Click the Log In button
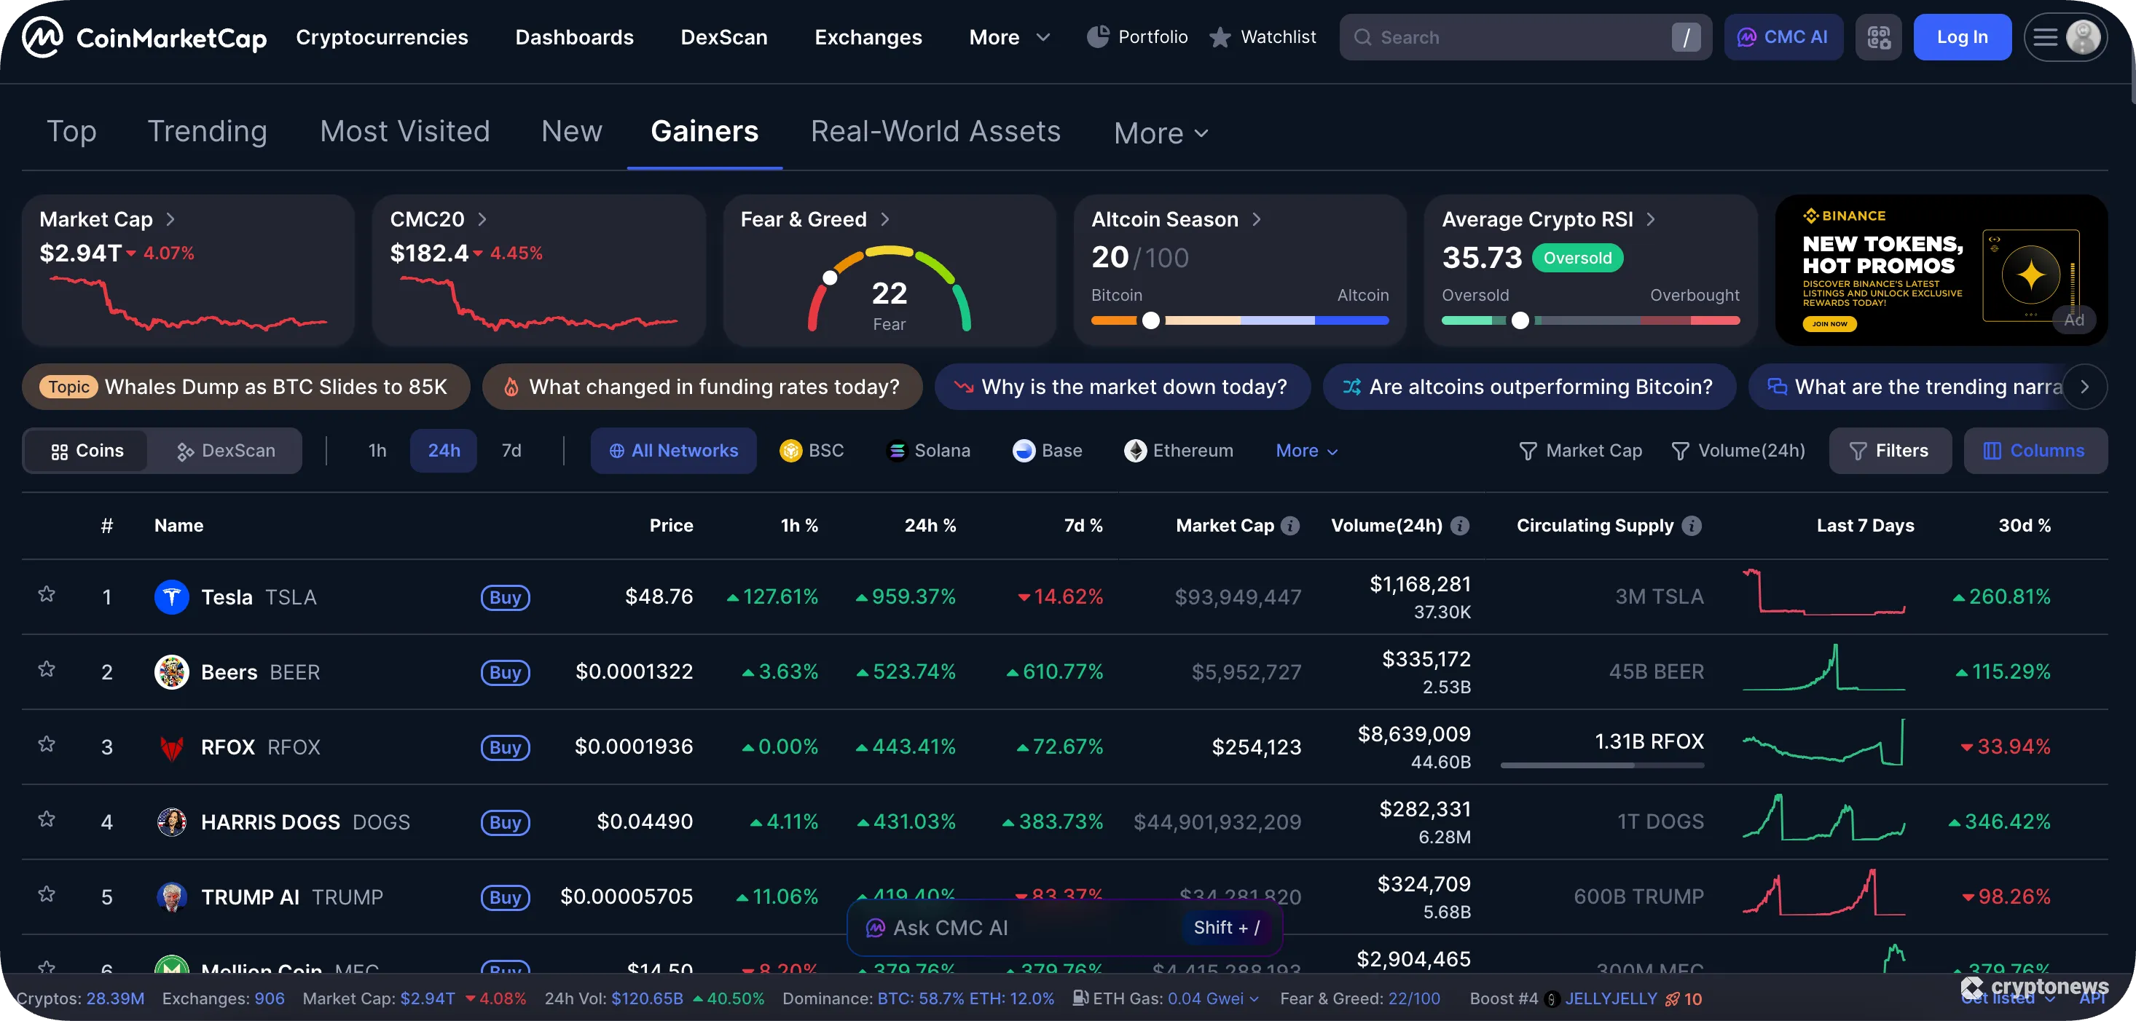 click(x=1962, y=36)
